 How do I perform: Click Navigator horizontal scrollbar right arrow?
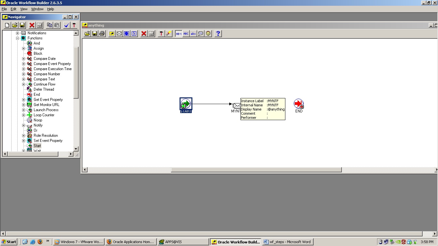point(71,154)
